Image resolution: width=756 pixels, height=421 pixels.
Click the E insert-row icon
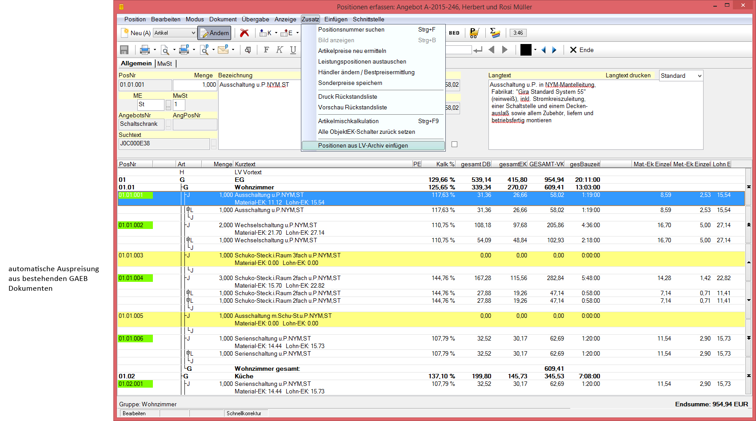pos(287,33)
